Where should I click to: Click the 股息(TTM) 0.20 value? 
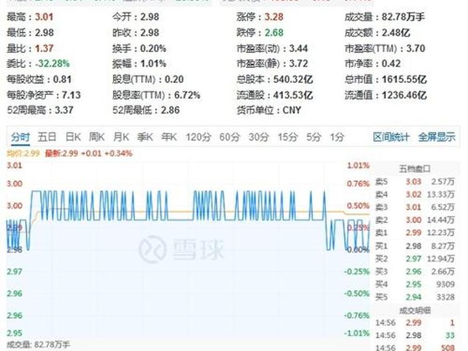coord(174,80)
